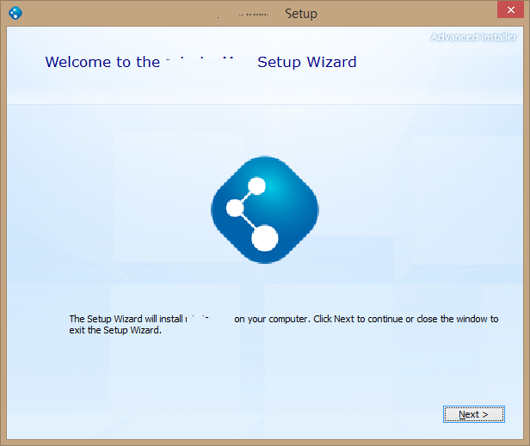Click the "Setup" title in the title bar
The image size is (530, 446).
(301, 14)
